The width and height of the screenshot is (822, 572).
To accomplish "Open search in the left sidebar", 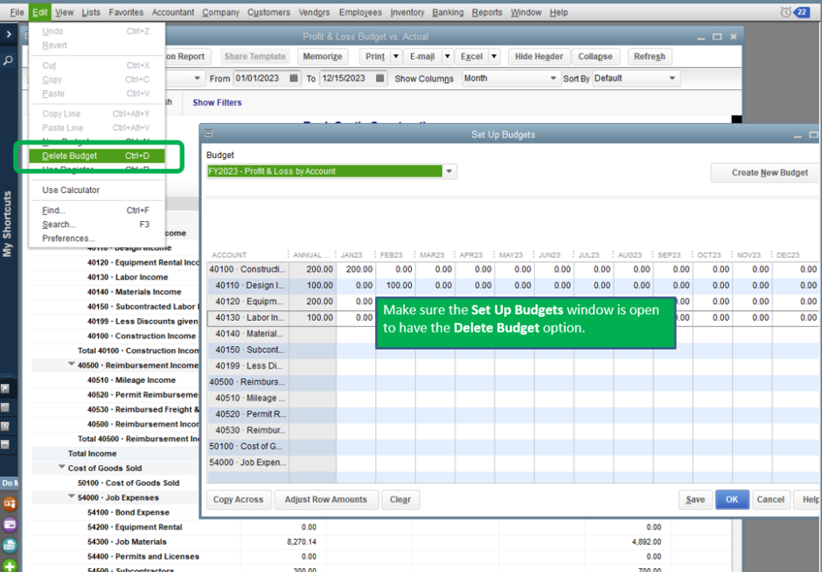I will click(9, 60).
